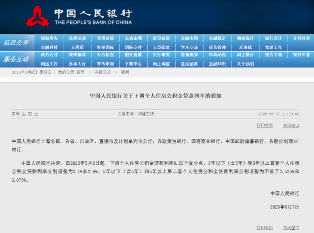The image size is (314, 233).
Task: Select 信贷政策 in navigation
Action: pos(161,38)
